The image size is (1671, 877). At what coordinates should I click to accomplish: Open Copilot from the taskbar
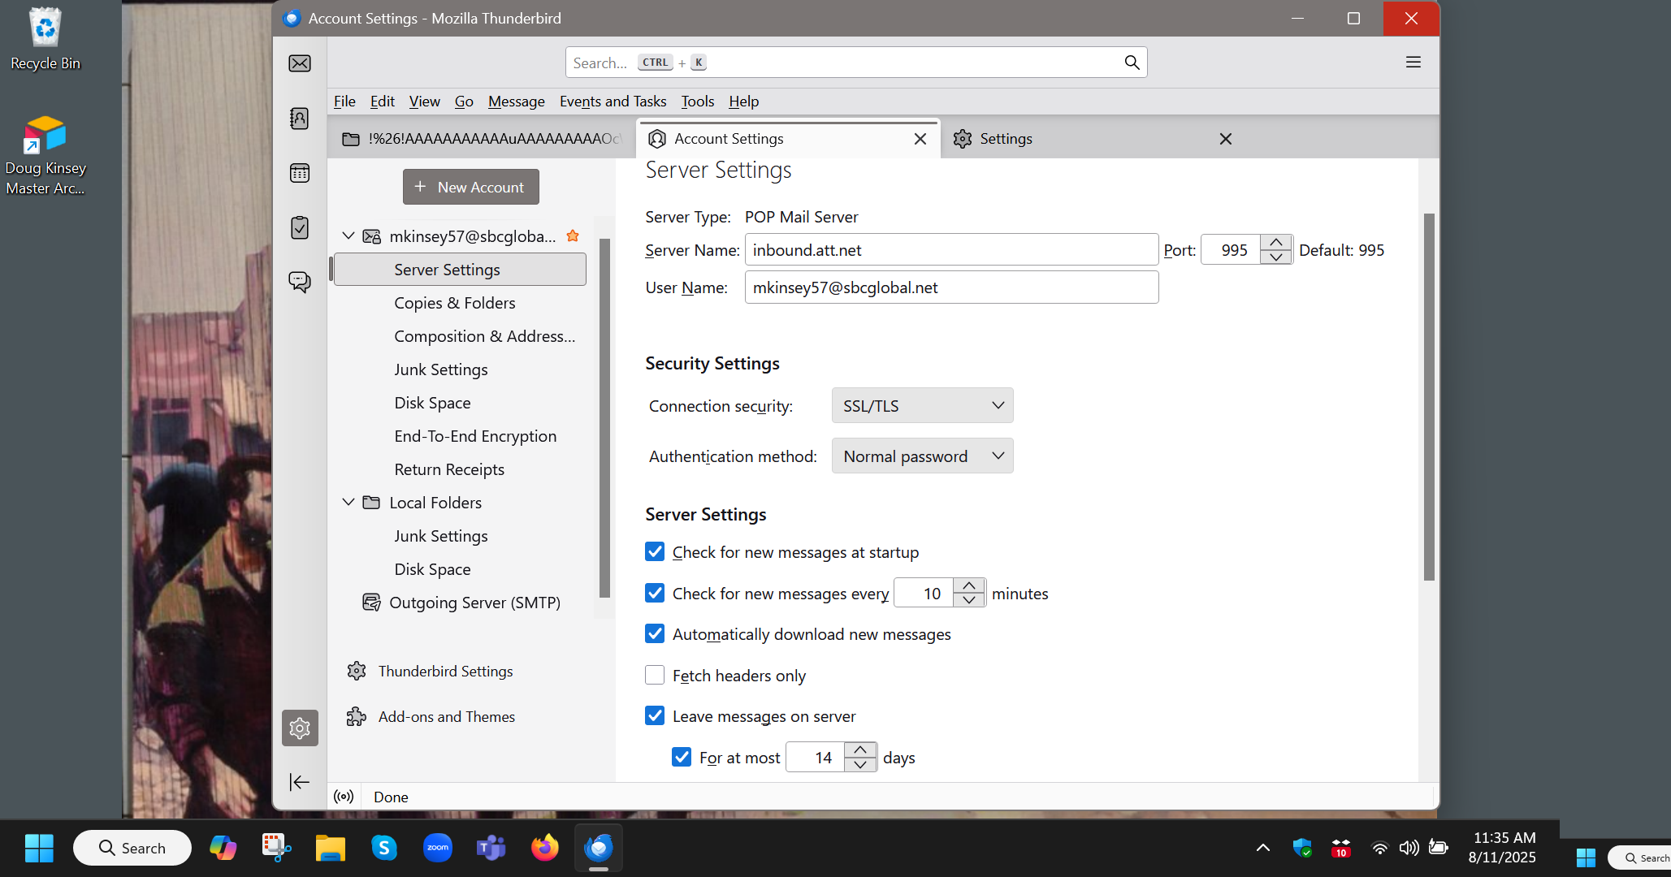tap(223, 848)
